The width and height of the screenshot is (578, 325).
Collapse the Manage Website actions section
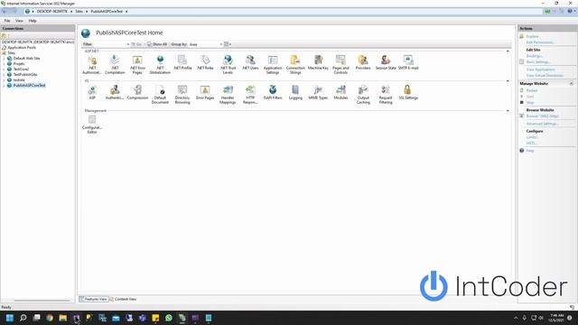572,84
